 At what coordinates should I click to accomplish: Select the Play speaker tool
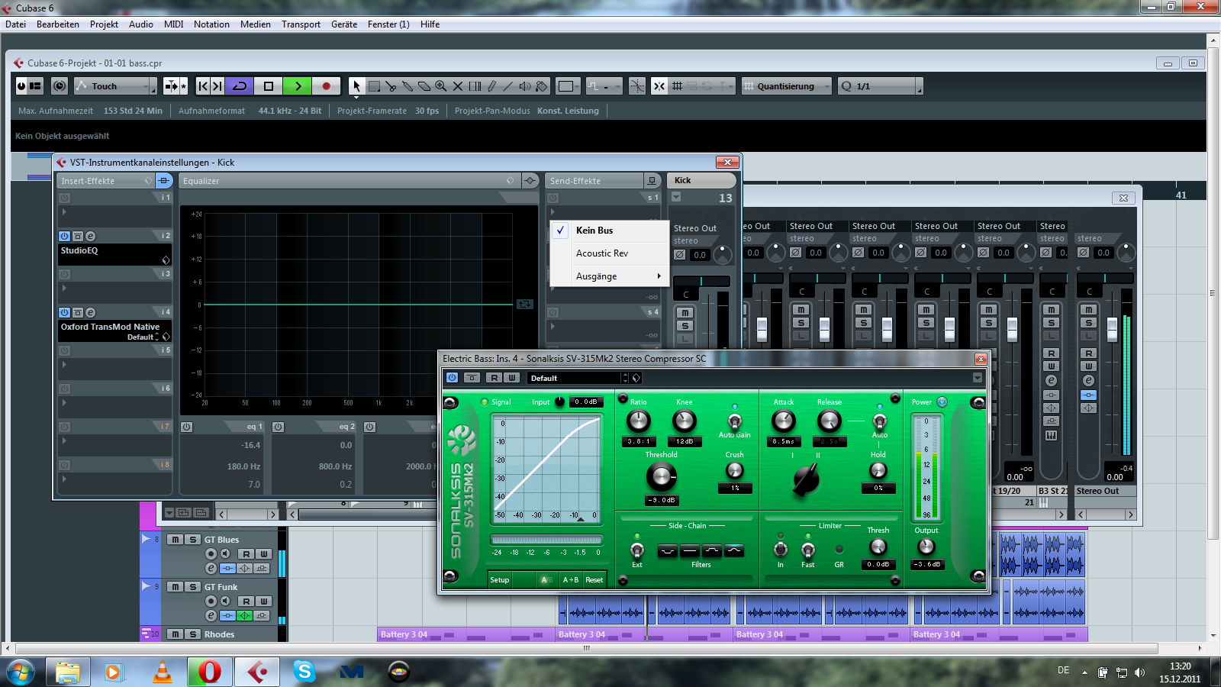(x=526, y=86)
